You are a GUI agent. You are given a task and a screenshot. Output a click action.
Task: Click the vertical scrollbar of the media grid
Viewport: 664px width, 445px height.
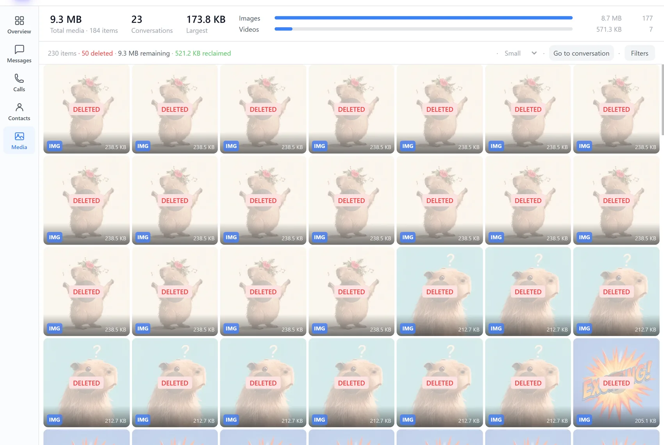tap(662, 100)
